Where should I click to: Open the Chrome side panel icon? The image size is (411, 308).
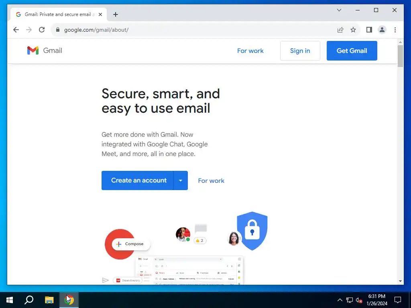(x=369, y=30)
